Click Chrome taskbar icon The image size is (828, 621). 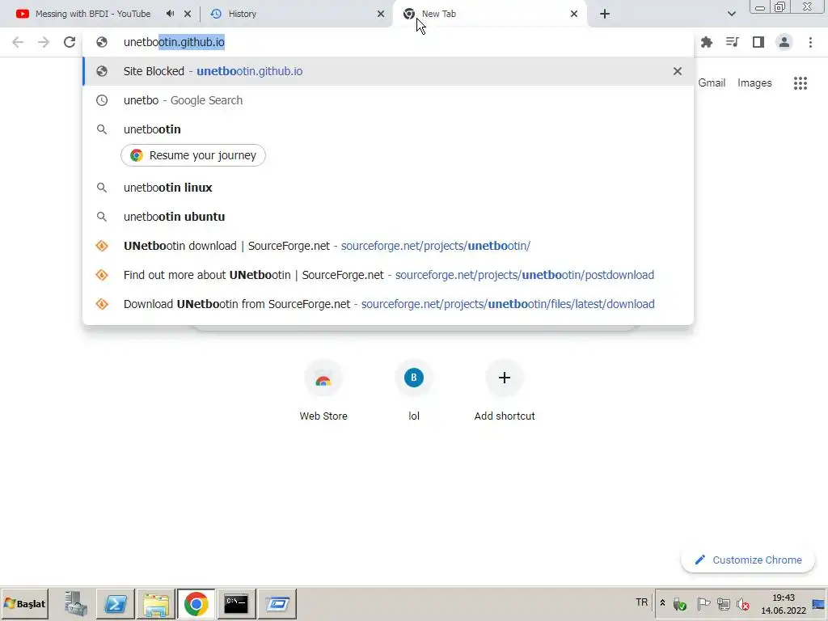click(196, 603)
